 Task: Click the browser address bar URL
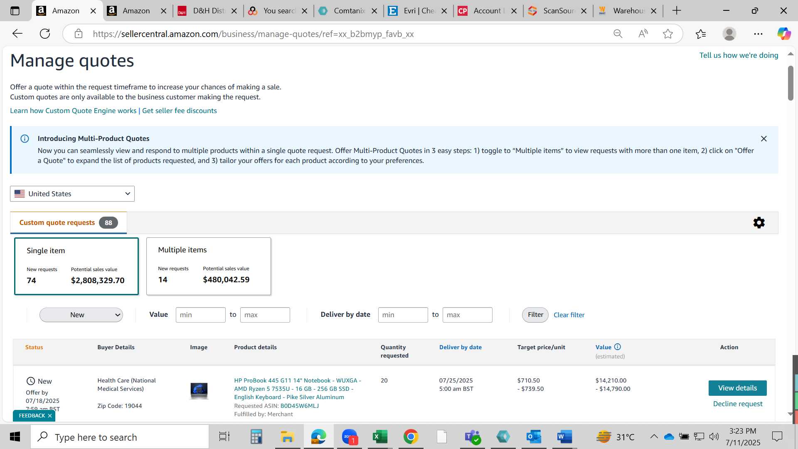click(x=254, y=34)
